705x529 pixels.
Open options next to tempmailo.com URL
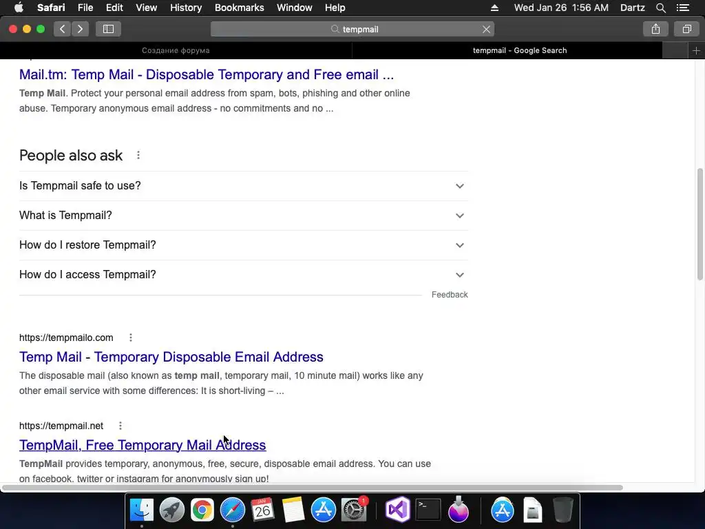131,338
